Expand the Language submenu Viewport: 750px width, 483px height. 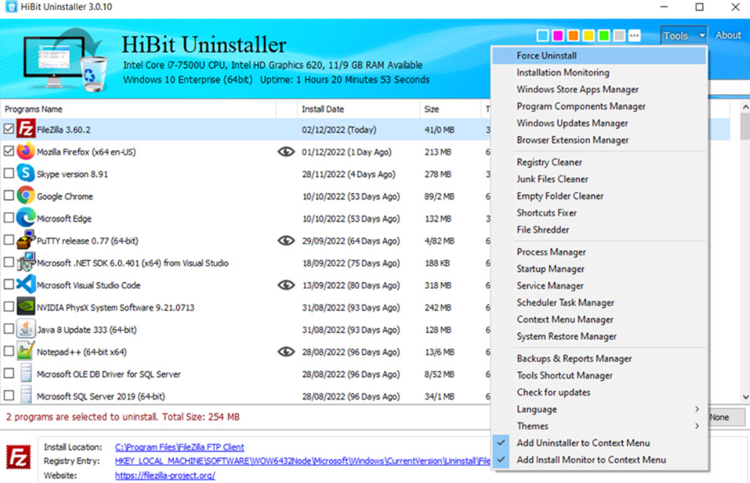[x=600, y=409]
